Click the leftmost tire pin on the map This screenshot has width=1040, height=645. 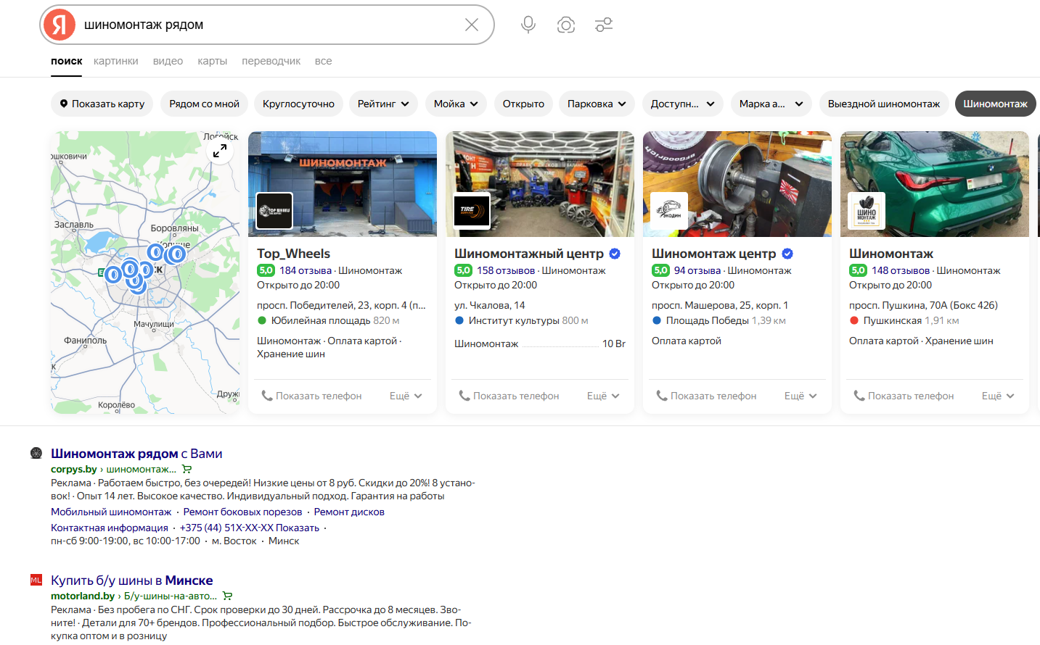[x=113, y=275]
